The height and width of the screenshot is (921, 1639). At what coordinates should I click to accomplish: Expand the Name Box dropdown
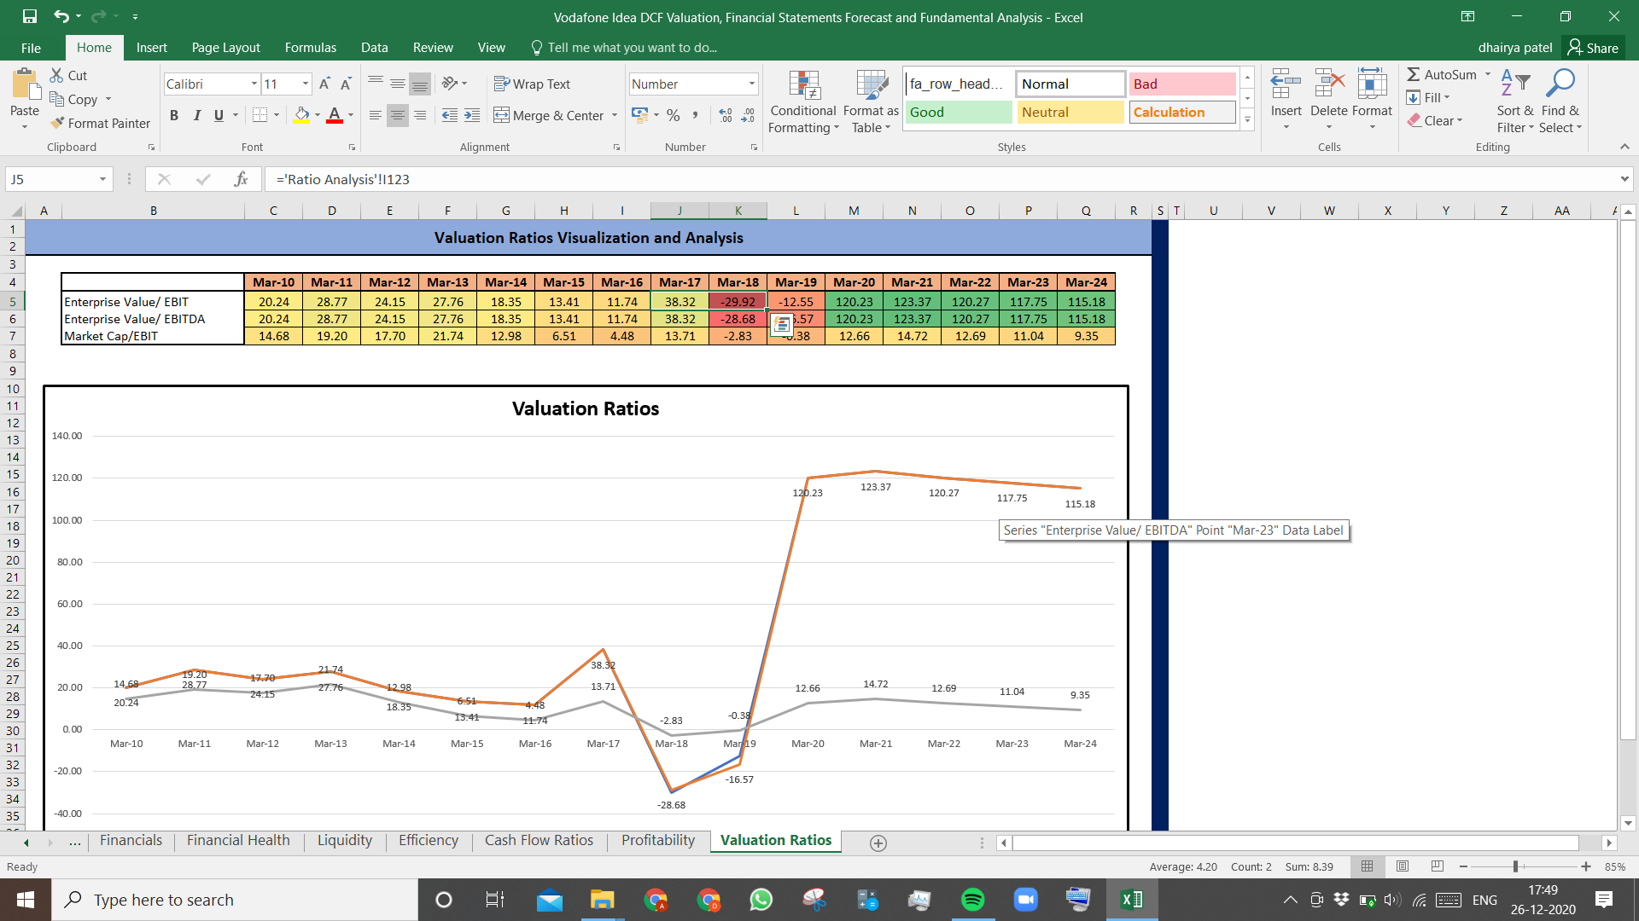pos(102,179)
